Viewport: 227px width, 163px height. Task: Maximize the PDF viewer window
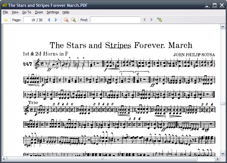click(214, 5)
